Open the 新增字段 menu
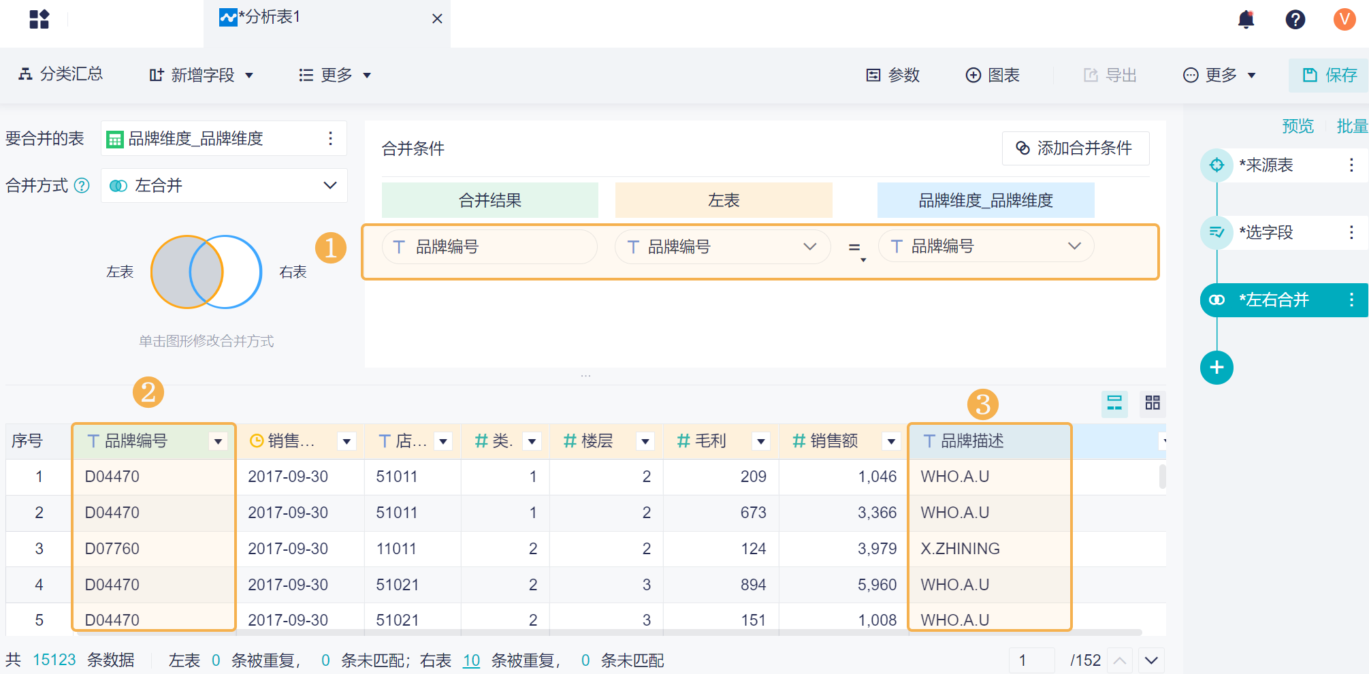The image size is (1369, 674). (202, 75)
